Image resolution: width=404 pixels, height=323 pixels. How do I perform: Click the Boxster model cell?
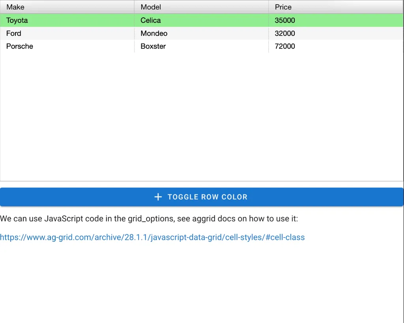click(153, 46)
